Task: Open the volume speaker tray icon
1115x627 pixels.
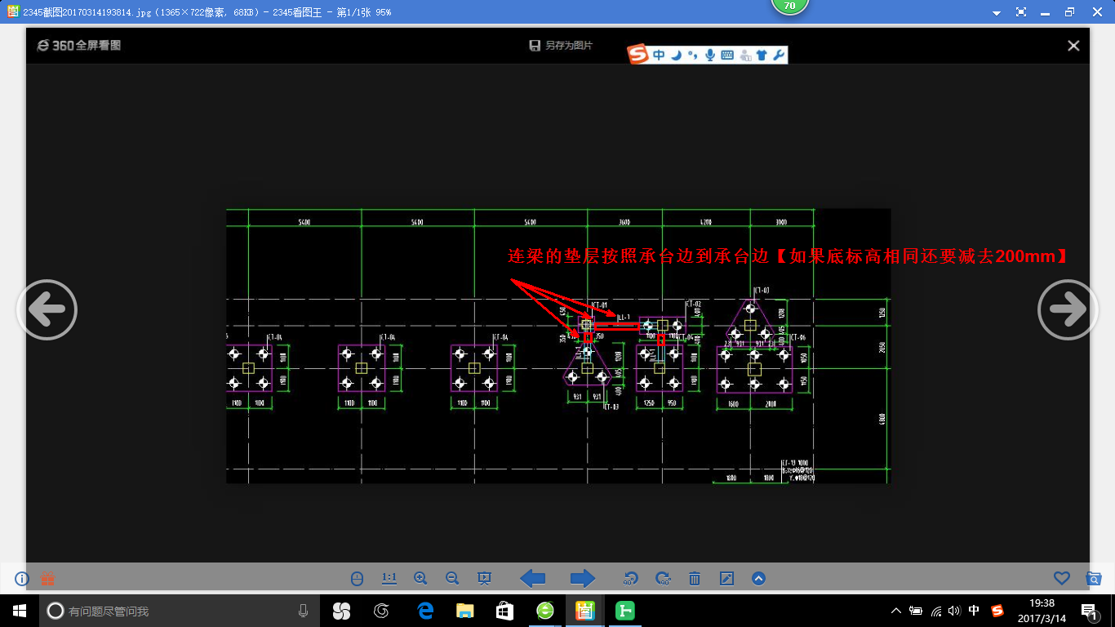Action: pos(954,611)
